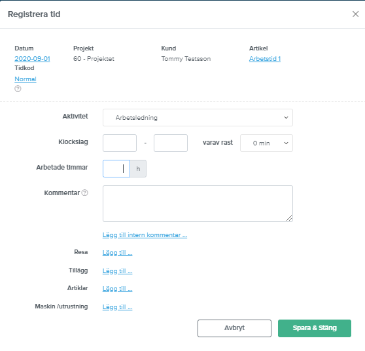The height and width of the screenshot is (351, 365).
Task: Add Artiklar via its Lägg till link
Action: coord(117,289)
